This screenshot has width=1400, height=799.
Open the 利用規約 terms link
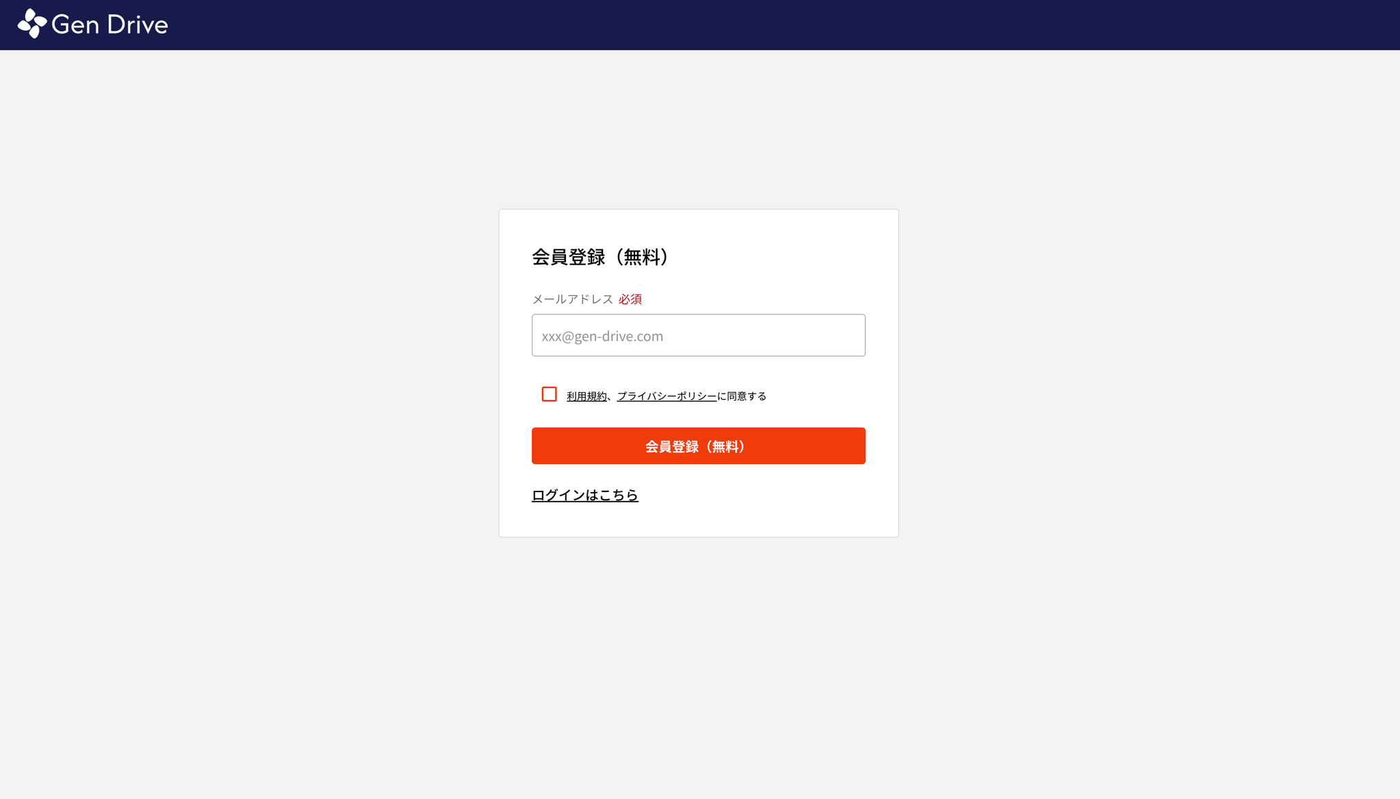click(x=587, y=396)
